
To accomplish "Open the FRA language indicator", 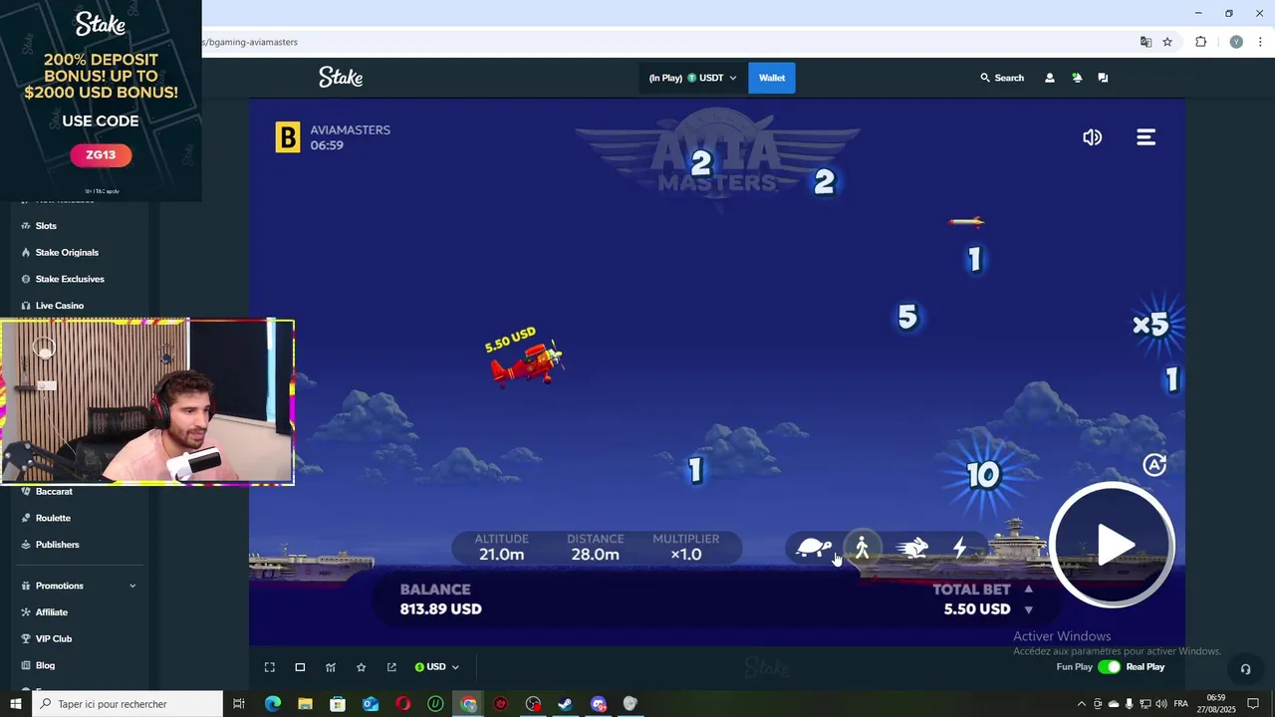I will 1181,704.
